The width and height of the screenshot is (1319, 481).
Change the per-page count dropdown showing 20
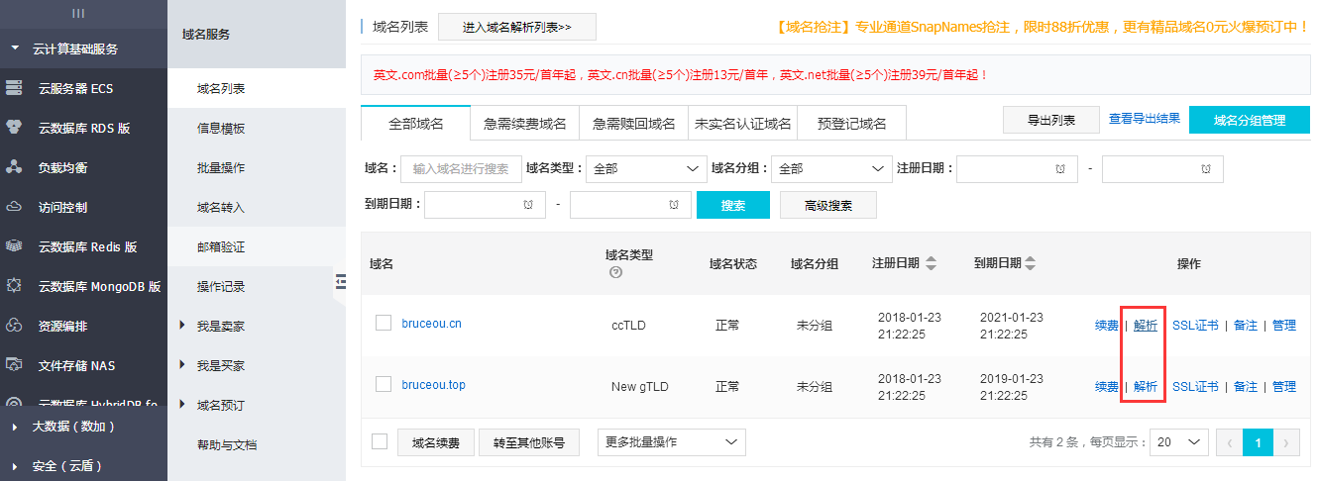click(x=1178, y=442)
